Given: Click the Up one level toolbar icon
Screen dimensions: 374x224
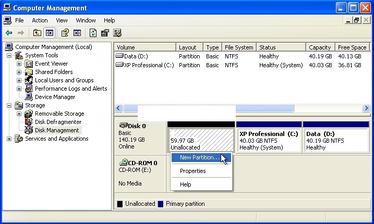Looking at the screenshot, I should (x=37, y=33).
